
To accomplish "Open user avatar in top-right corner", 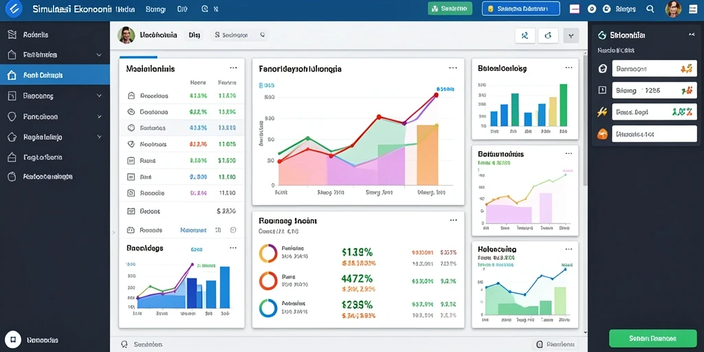I will coord(673,8).
